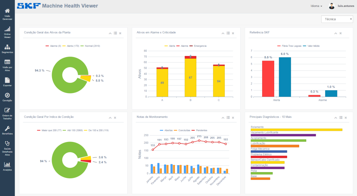
Task: Open the Online Viewer sidebar icon
Action: click(7, 29)
